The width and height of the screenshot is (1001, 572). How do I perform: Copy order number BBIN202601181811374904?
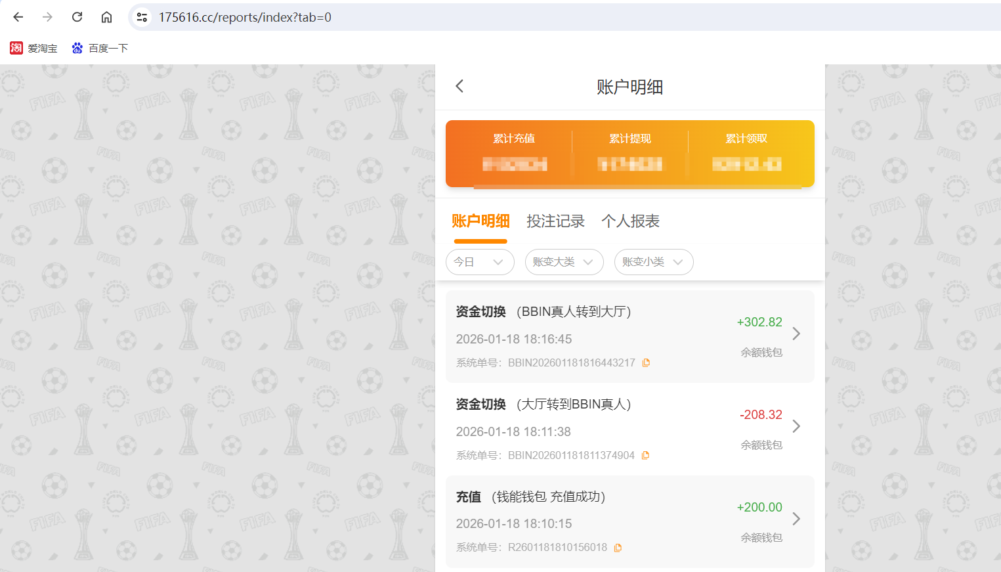[x=646, y=454]
